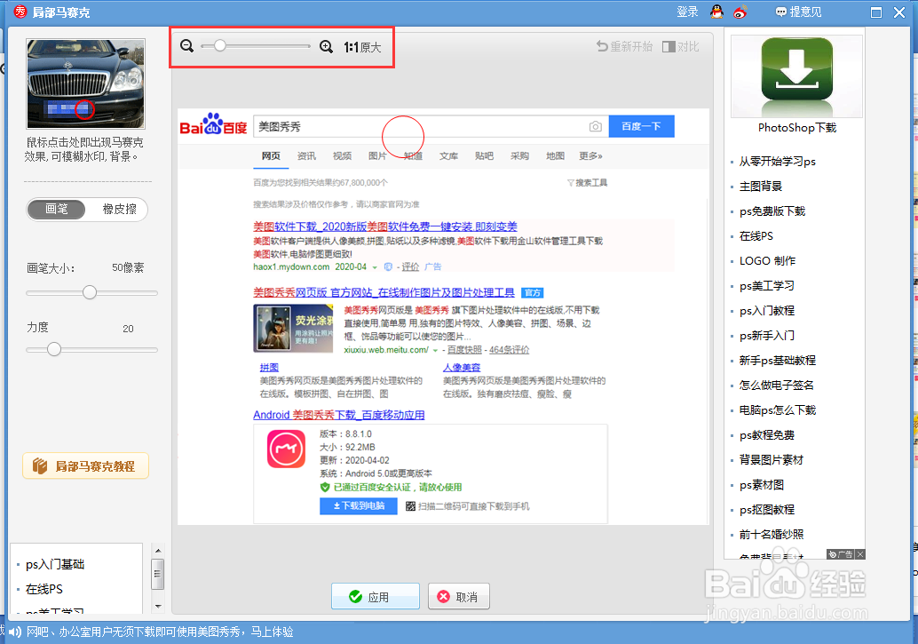Click the 网吧、办公室用户 status bar promo text
This screenshot has width=918, height=644.
pyautogui.click(x=160, y=632)
